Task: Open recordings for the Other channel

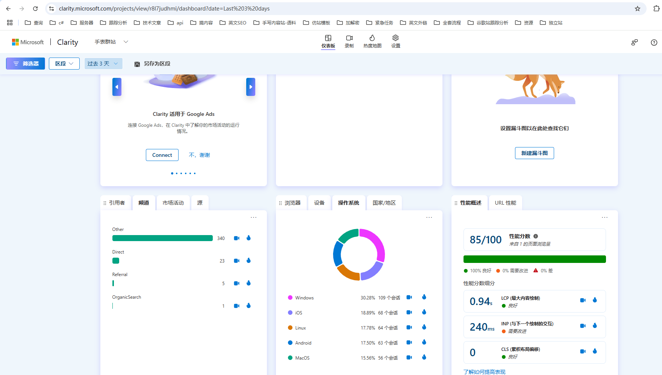Action: [236, 238]
